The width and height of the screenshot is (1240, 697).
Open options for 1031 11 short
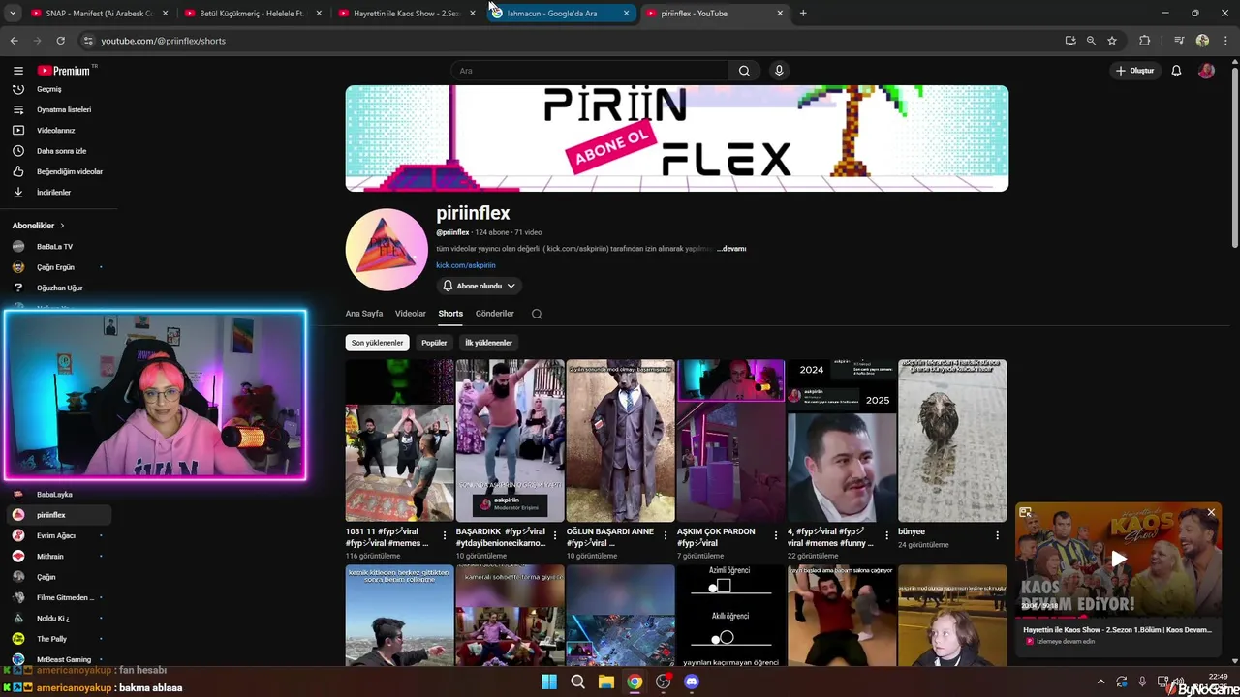coord(445,535)
